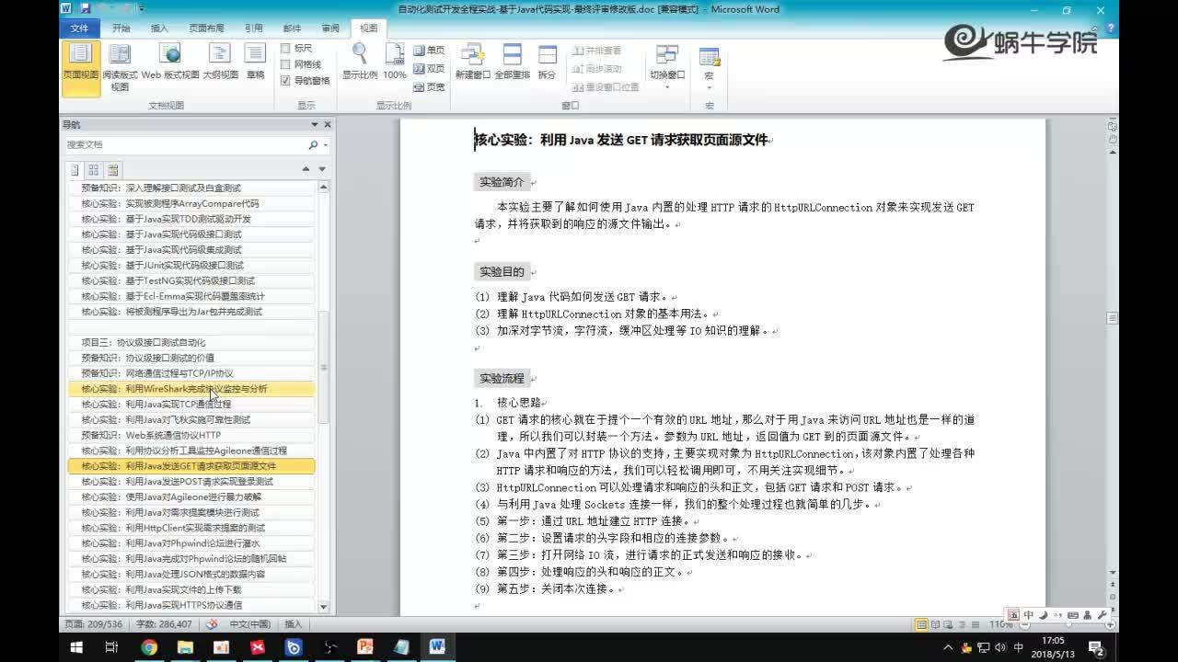Customize quick access toolbar dropdown
Screen dimensions: 1178x662
tap(141, 9)
